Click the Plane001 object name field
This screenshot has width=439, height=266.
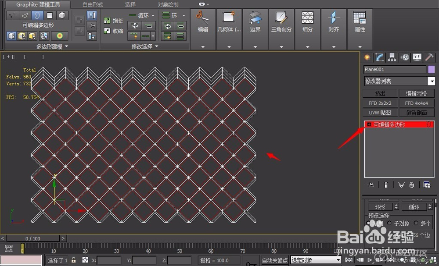[395, 69]
